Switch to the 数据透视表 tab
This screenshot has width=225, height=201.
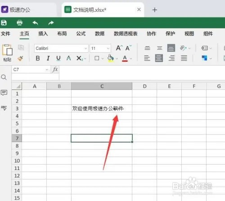[126, 34]
